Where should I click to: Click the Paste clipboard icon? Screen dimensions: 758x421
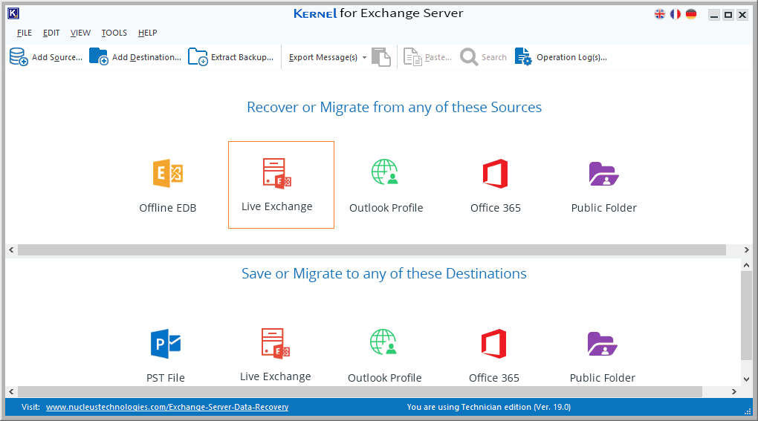412,57
